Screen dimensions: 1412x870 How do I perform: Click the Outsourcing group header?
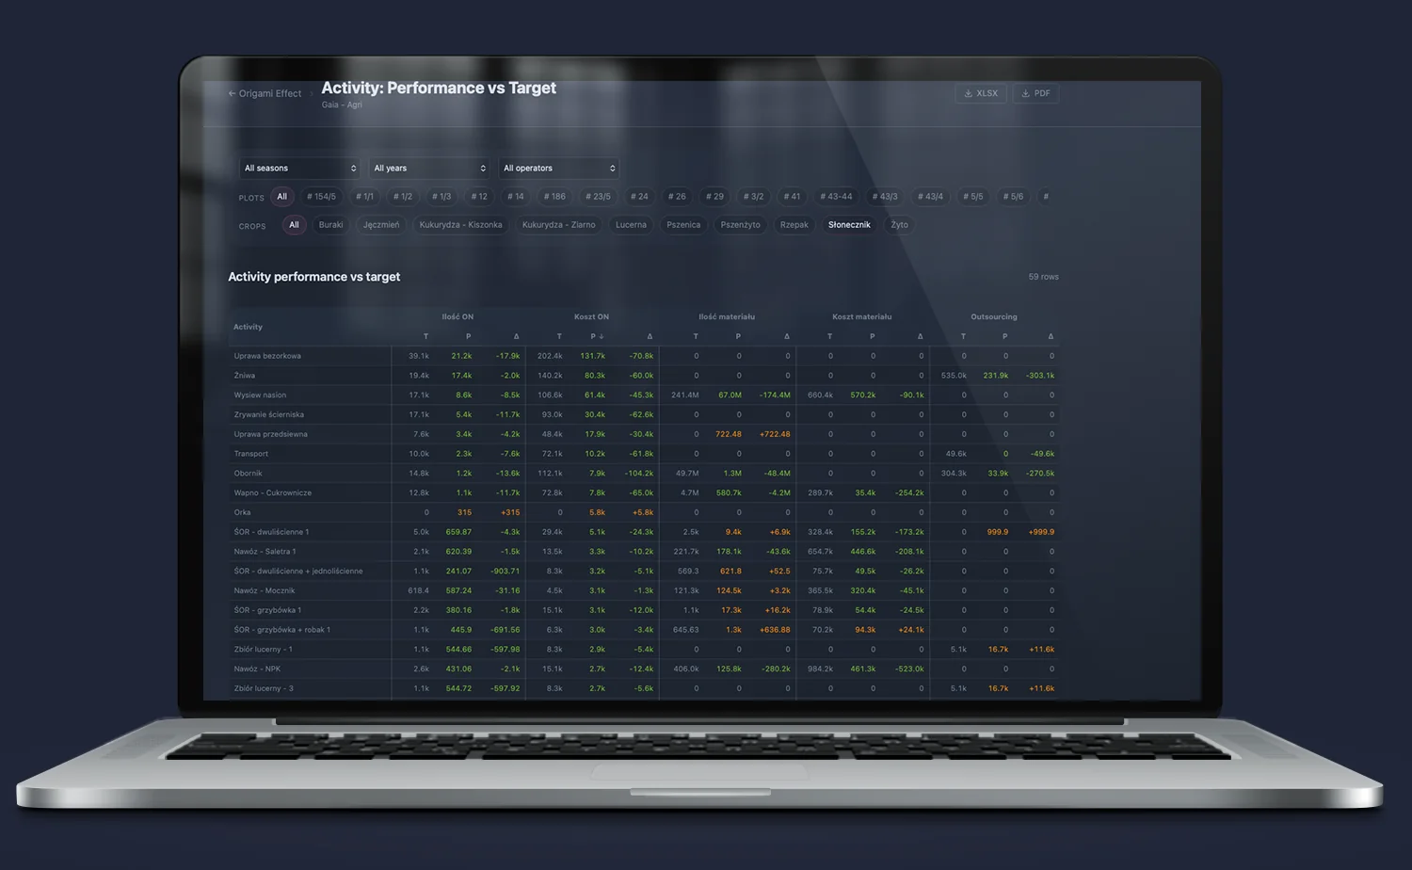tap(994, 317)
